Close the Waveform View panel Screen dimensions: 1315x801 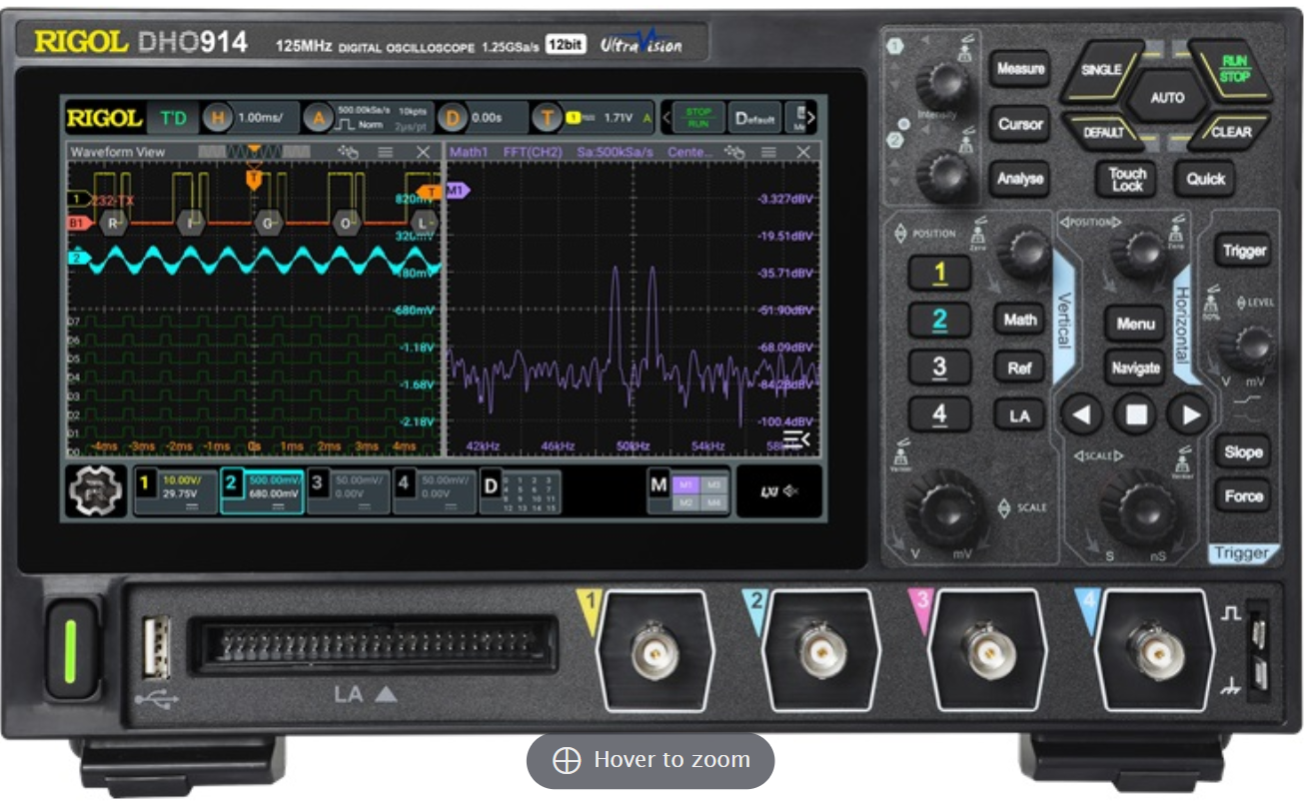click(423, 152)
